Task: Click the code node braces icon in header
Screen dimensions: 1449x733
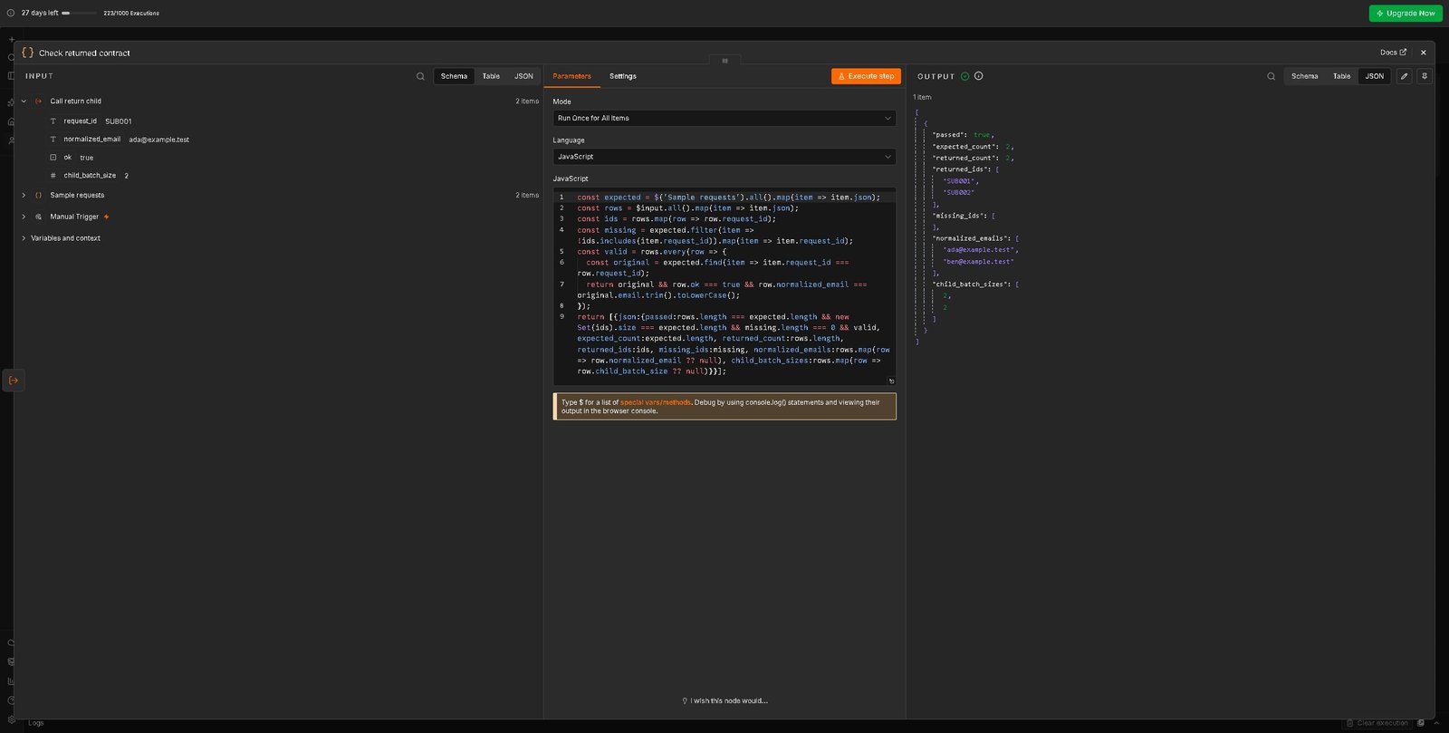Action: pos(27,53)
